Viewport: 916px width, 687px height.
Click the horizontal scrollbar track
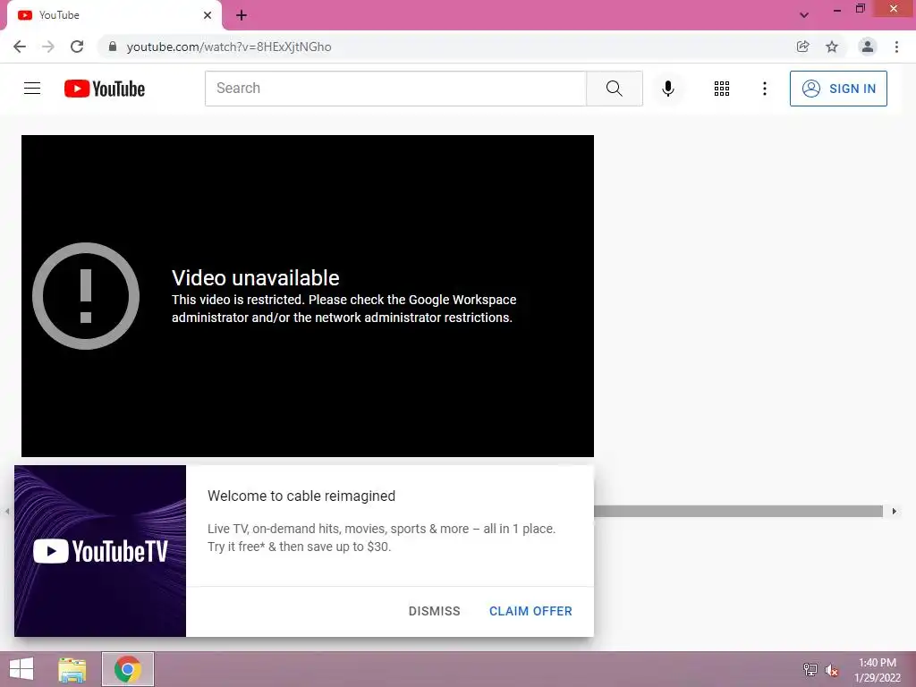coord(738,511)
